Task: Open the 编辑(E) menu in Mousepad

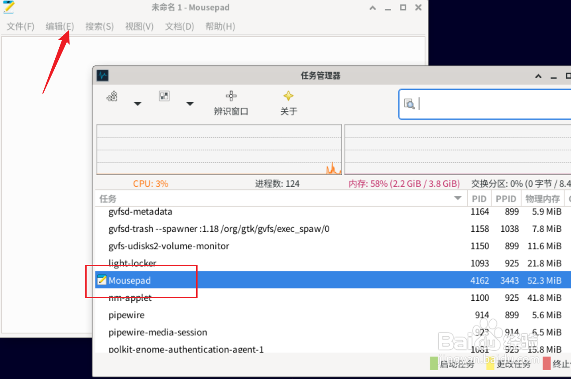Action: pos(60,27)
